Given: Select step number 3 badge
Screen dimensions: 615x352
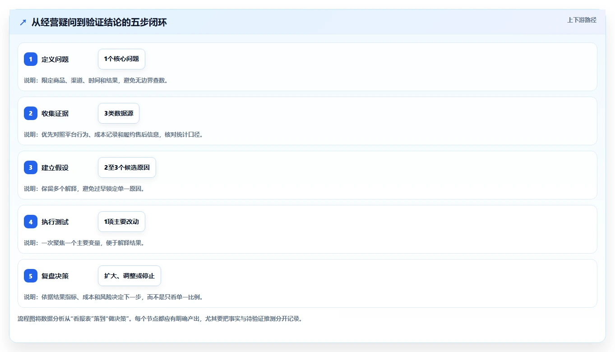Looking at the screenshot, I should [31, 167].
